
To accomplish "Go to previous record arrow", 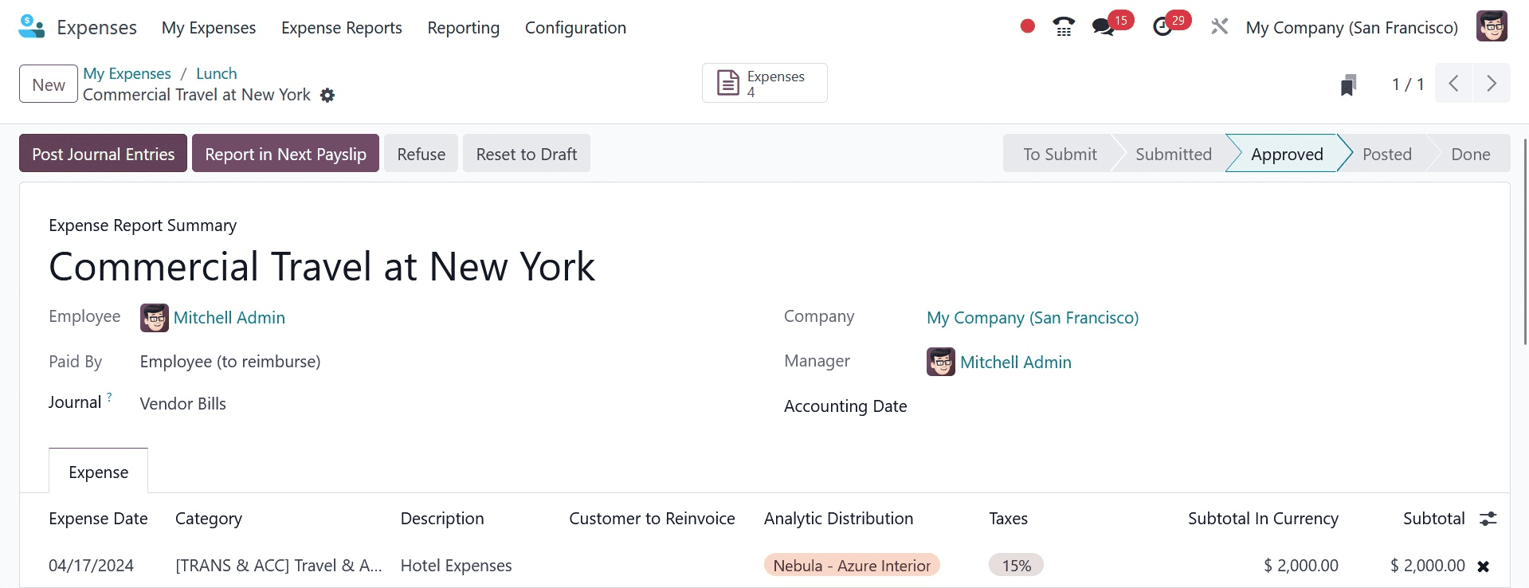I will [x=1454, y=84].
